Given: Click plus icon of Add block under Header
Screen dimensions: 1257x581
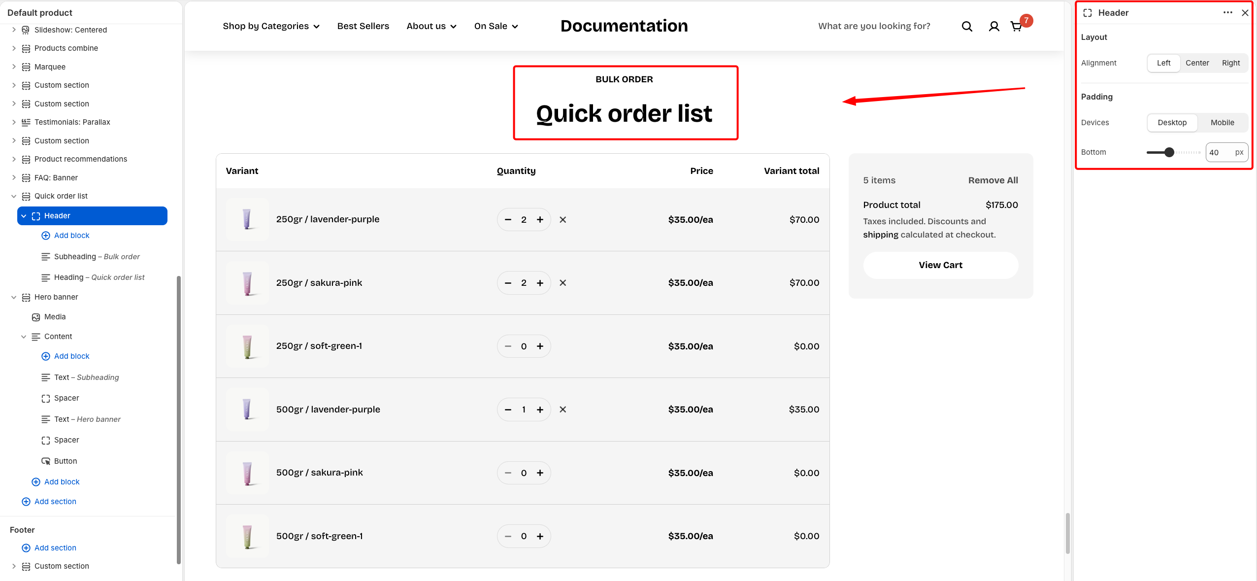Looking at the screenshot, I should pyautogui.click(x=46, y=236).
